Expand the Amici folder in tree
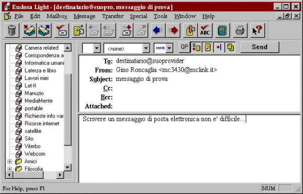The height and width of the screenshot is (194, 303). pyautogui.click(x=10, y=161)
